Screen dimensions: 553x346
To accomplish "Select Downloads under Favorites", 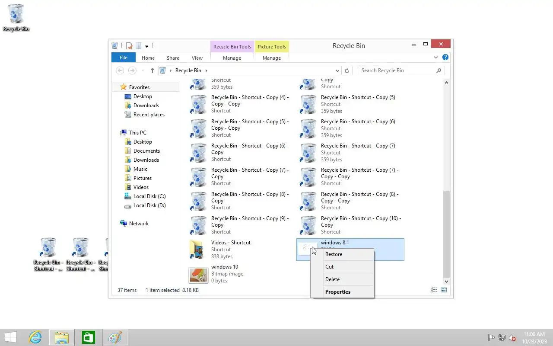I will (x=146, y=106).
